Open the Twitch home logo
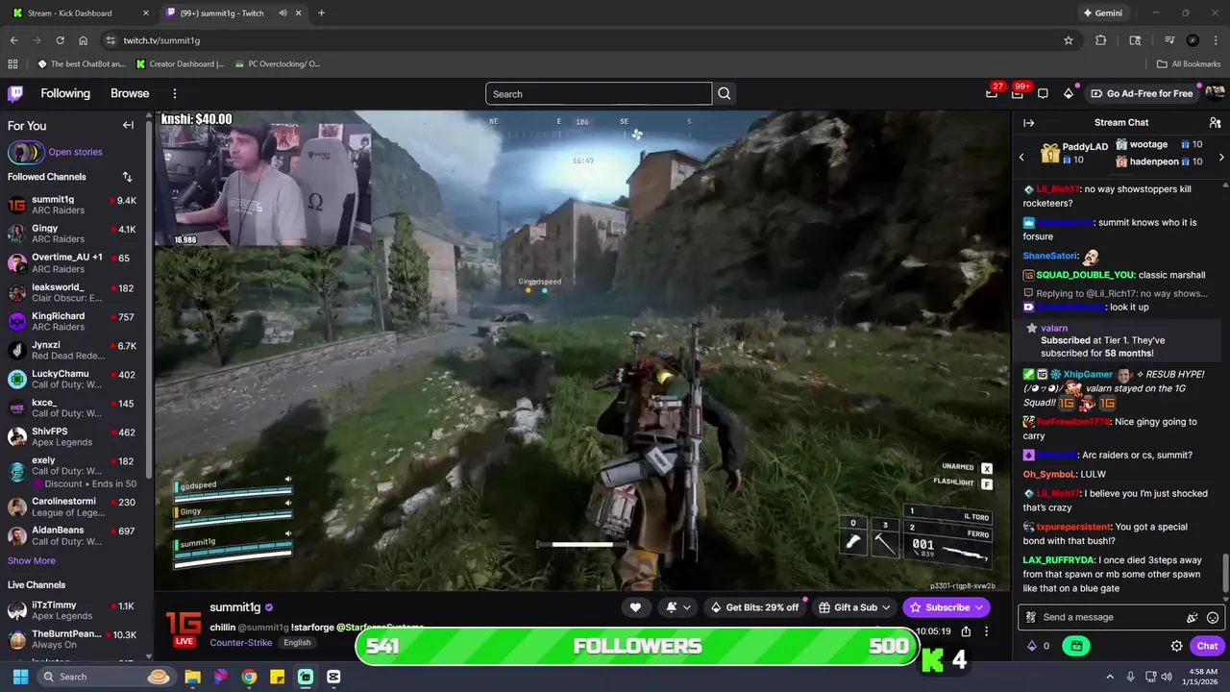Image resolution: width=1230 pixels, height=692 pixels. [15, 93]
